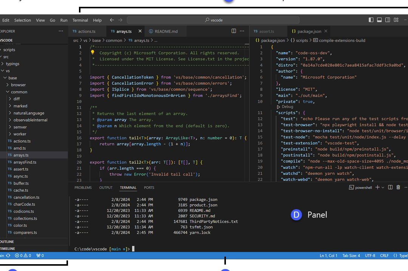Screen dimensions: 408x271
Task: Toggle the secondary side bar visibility
Action: tap(388, 20)
